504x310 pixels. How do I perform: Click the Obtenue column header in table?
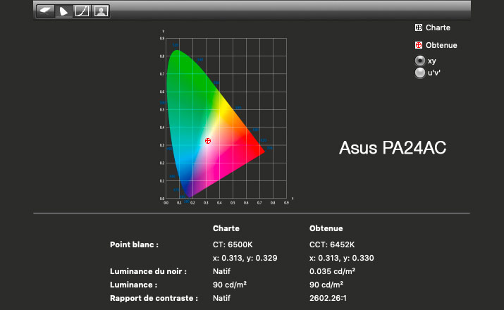pyautogui.click(x=326, y=228)
